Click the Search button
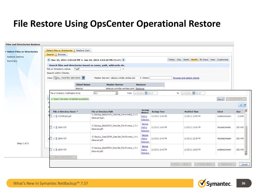Image resolution: width=258 pixels, height=194 pixels. click(220, 99)
